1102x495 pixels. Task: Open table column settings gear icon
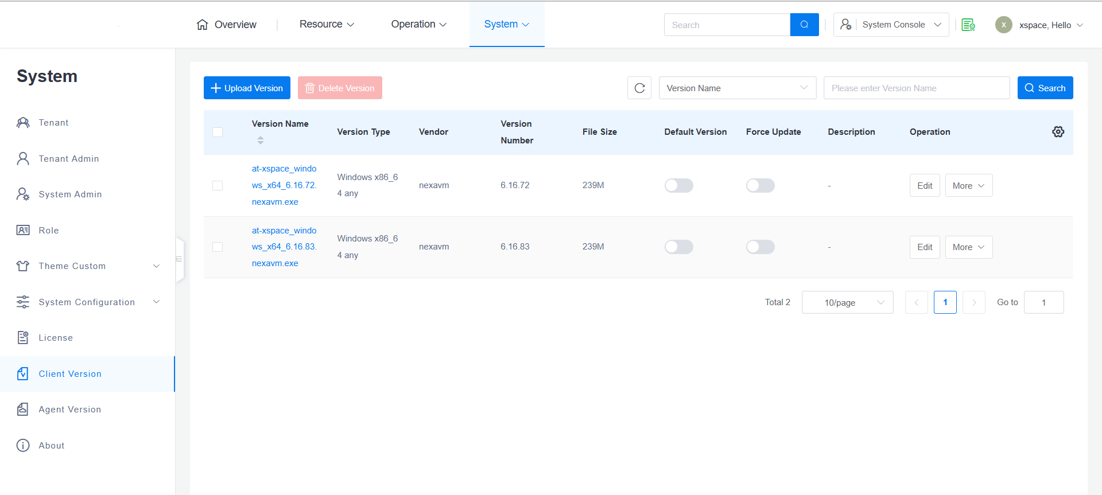1058,132
